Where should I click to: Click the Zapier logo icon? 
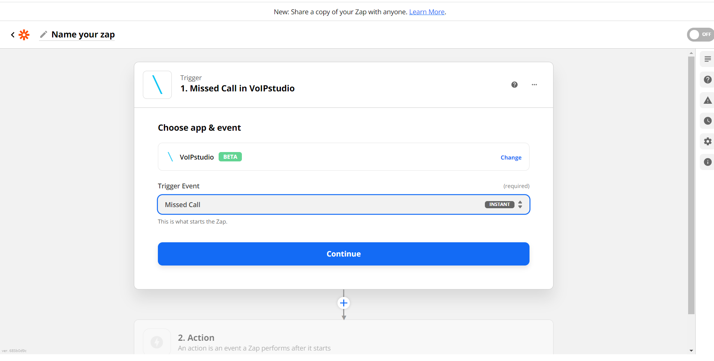coord(24,34)
